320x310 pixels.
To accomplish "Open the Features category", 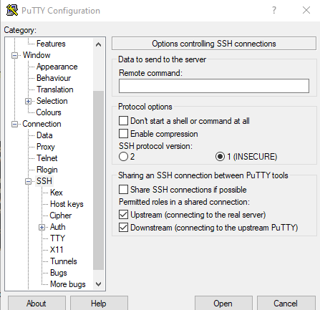I will point(51,44).
